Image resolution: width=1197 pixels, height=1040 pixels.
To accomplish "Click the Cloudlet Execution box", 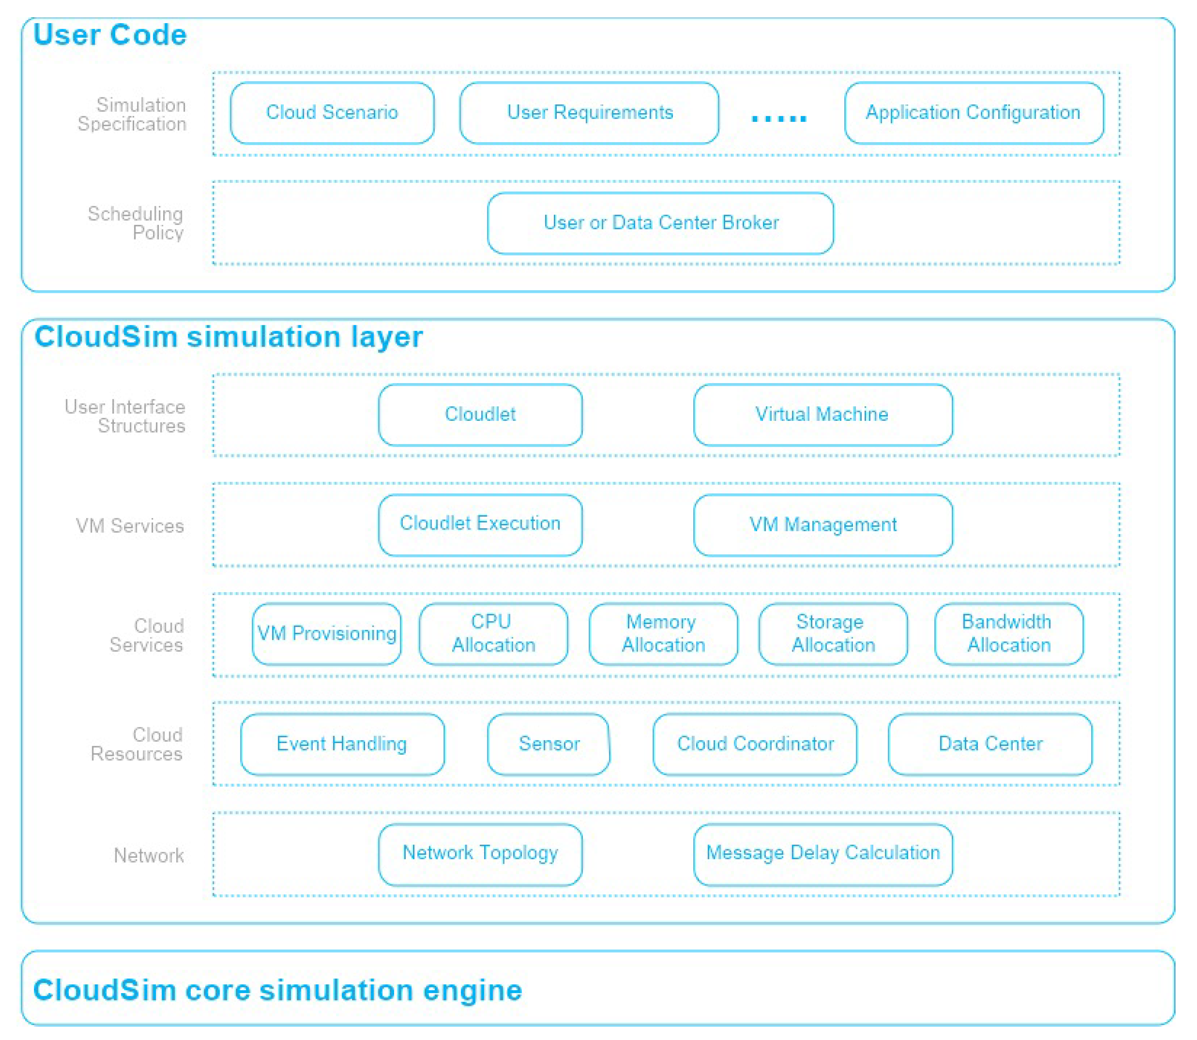I will [480, 524].
